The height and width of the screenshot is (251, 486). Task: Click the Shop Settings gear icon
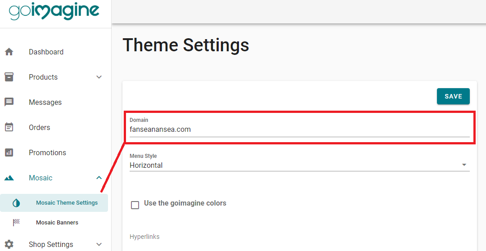pyautogui.click(x=9, y=244)
